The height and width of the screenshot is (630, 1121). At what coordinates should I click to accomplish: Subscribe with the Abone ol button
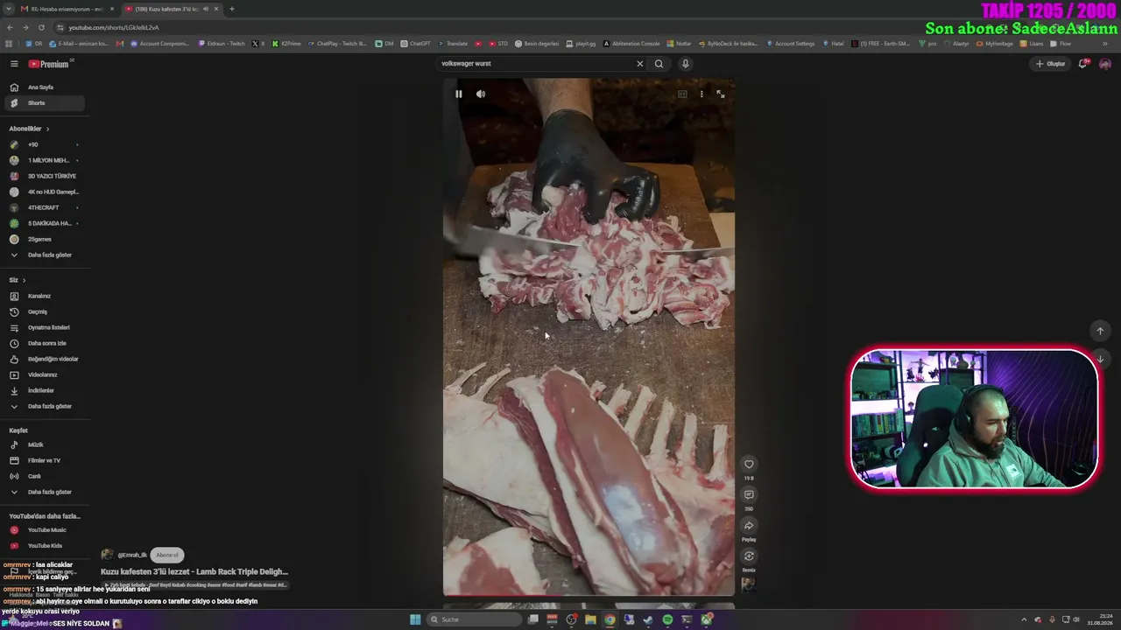pyautogui.click(x=167, y=555)
